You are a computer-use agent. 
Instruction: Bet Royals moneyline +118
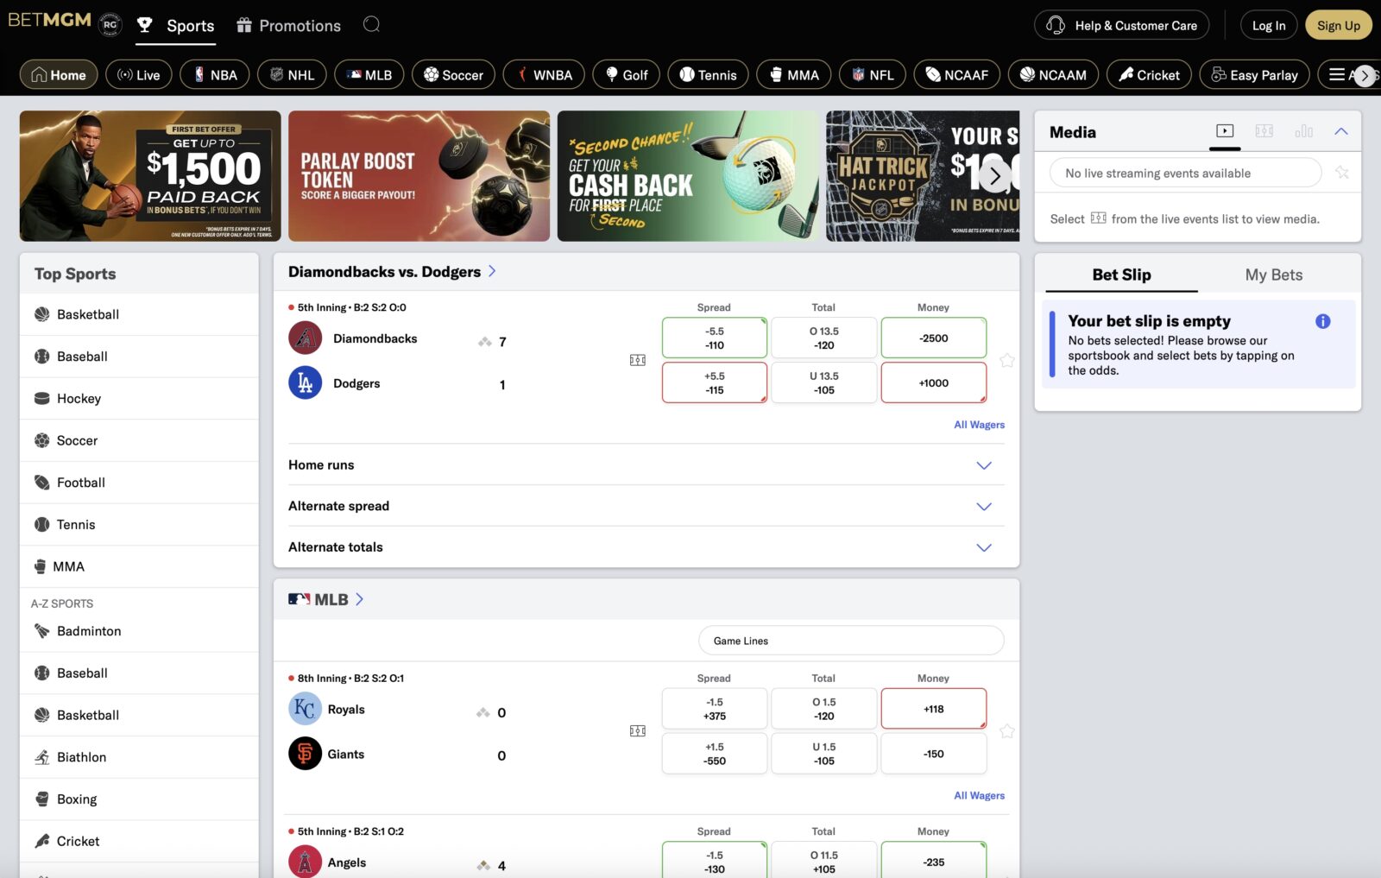click(x=933, y=709)
